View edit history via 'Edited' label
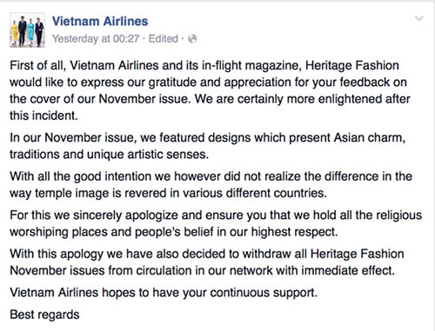The height and width of the screenshot is (331, 435). [164, 38]
